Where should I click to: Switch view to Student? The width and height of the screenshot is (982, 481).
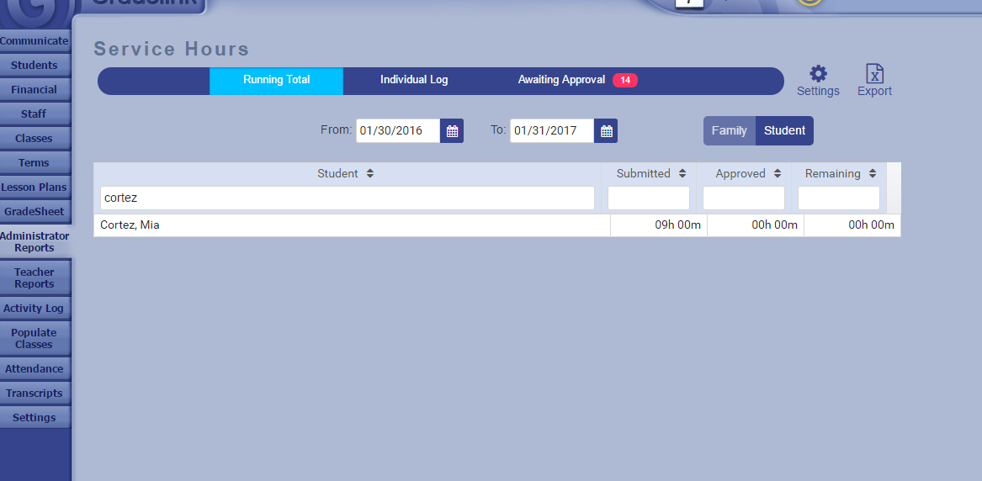[x=784, y=131]
